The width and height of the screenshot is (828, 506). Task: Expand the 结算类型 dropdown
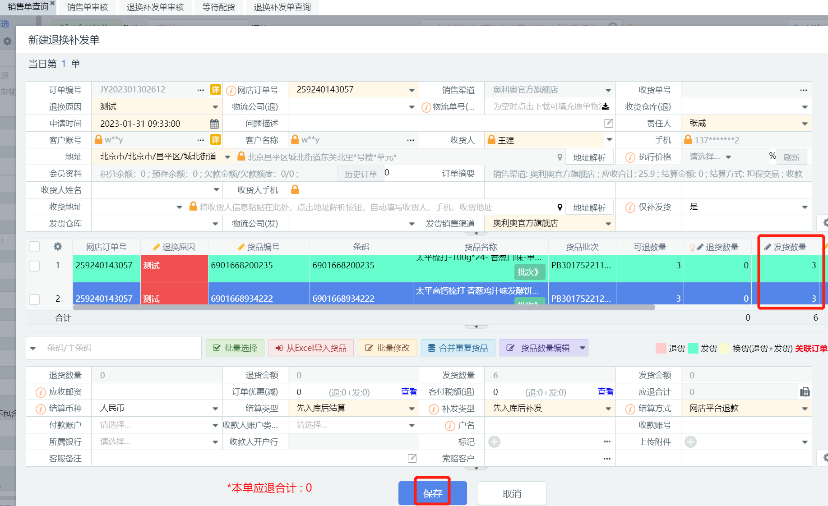click(412, 409)
